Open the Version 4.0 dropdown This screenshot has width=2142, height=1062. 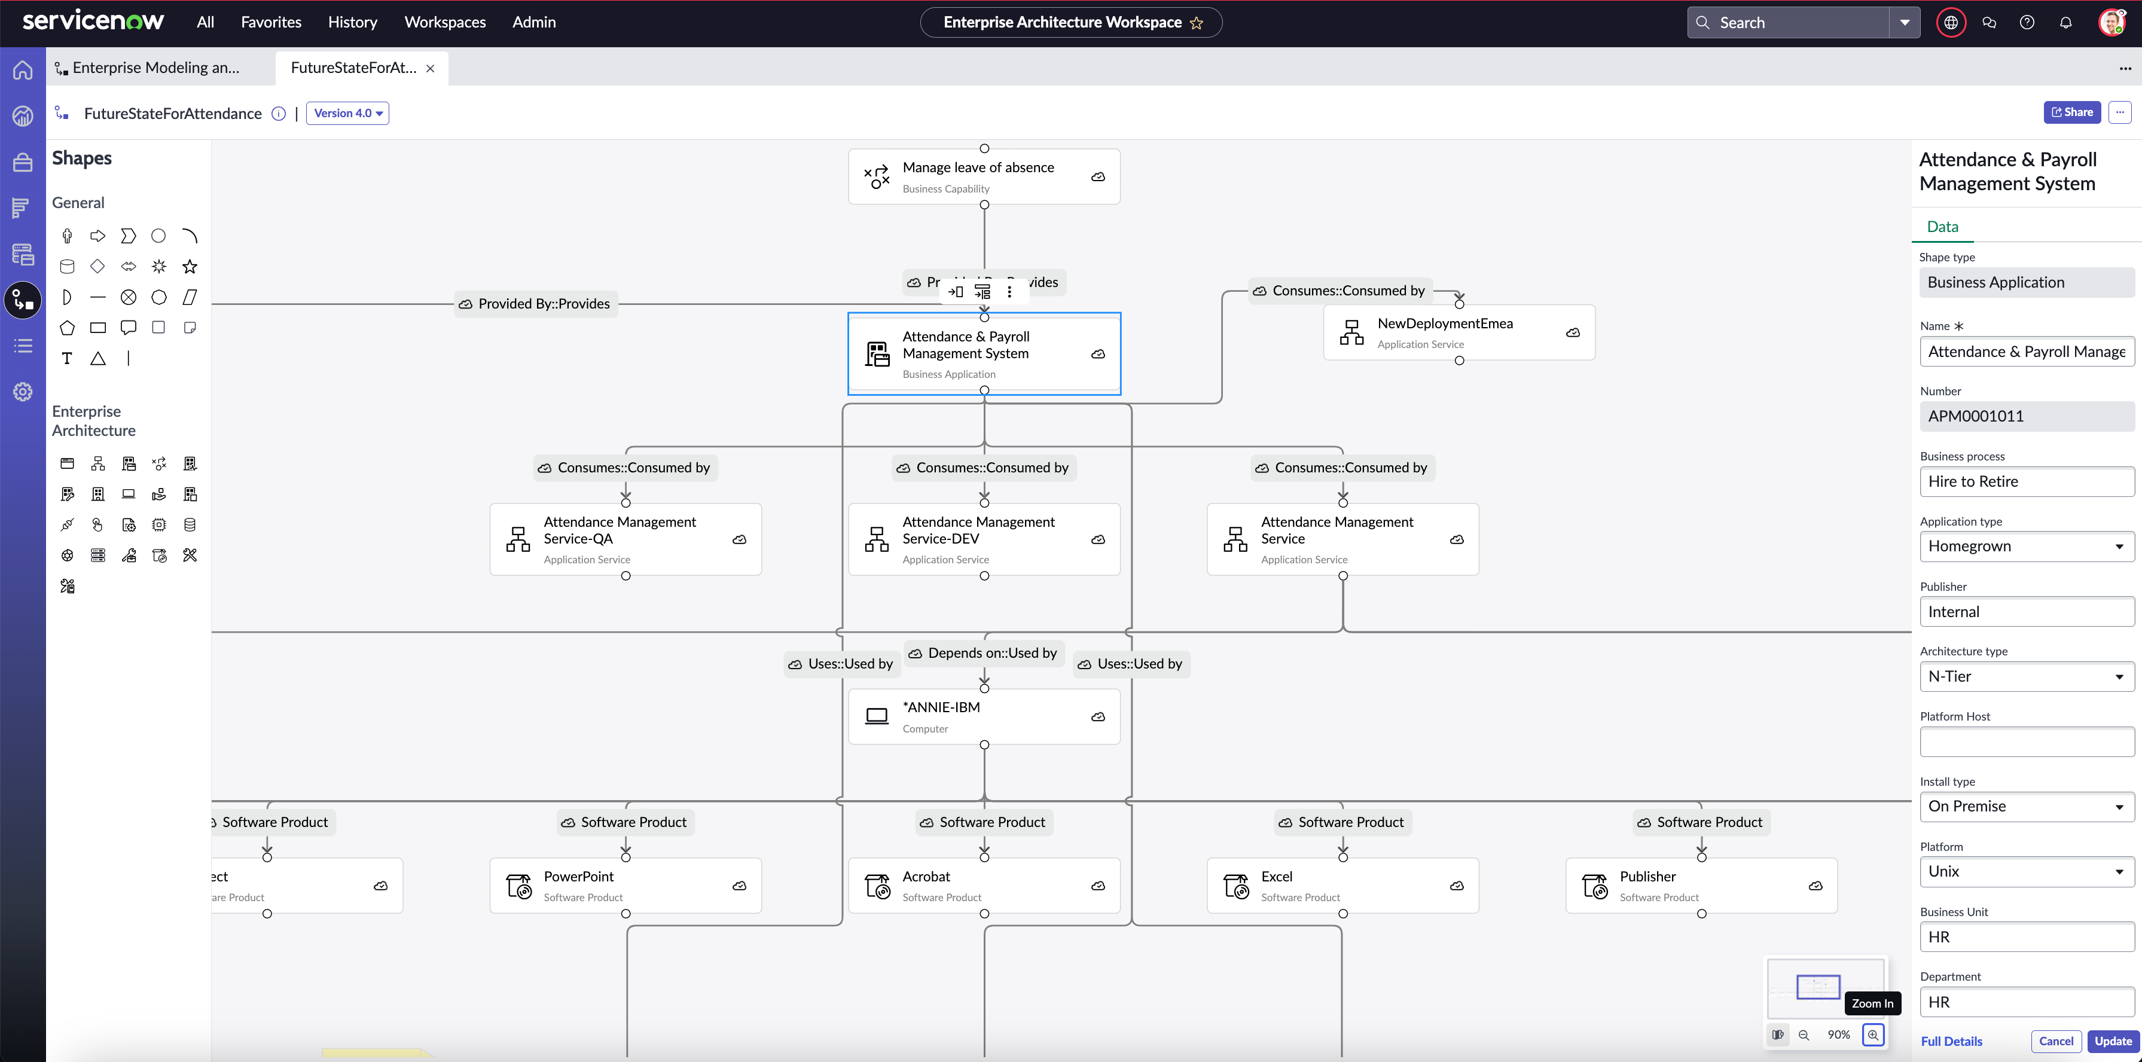tap(347, 113)
